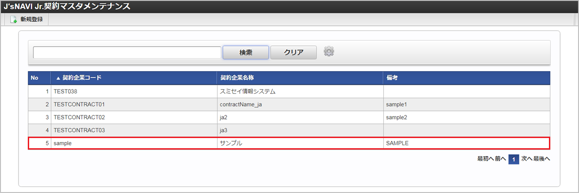Click the sample2 remarks cell
Viewport: 579px width, 193px height.
click(467, 117)
